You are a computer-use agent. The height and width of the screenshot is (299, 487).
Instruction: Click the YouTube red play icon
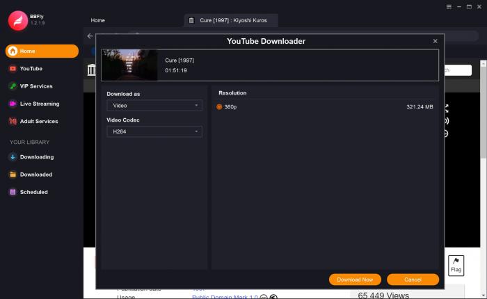pyautogui.click(x=13, y=69)
